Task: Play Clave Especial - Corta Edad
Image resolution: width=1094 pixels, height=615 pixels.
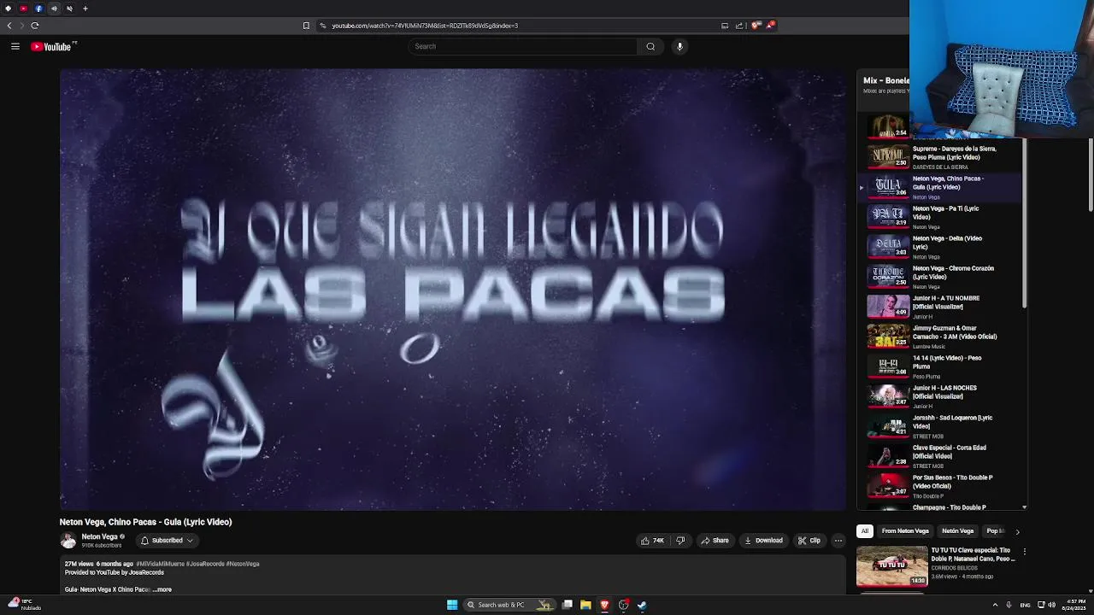Action: tap(940, 455)
